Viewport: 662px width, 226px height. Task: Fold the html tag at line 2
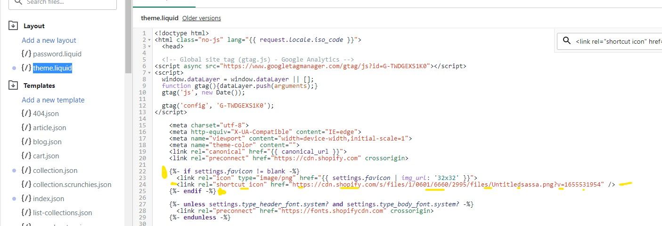tap(149, 40)
